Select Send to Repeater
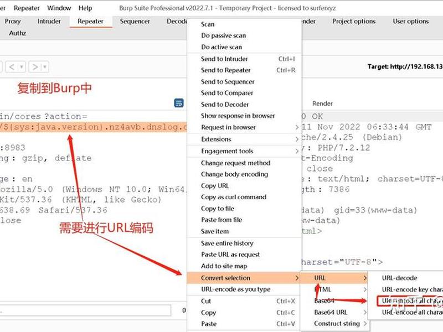Viewport: 443px width, 332px height. point(244,70)
